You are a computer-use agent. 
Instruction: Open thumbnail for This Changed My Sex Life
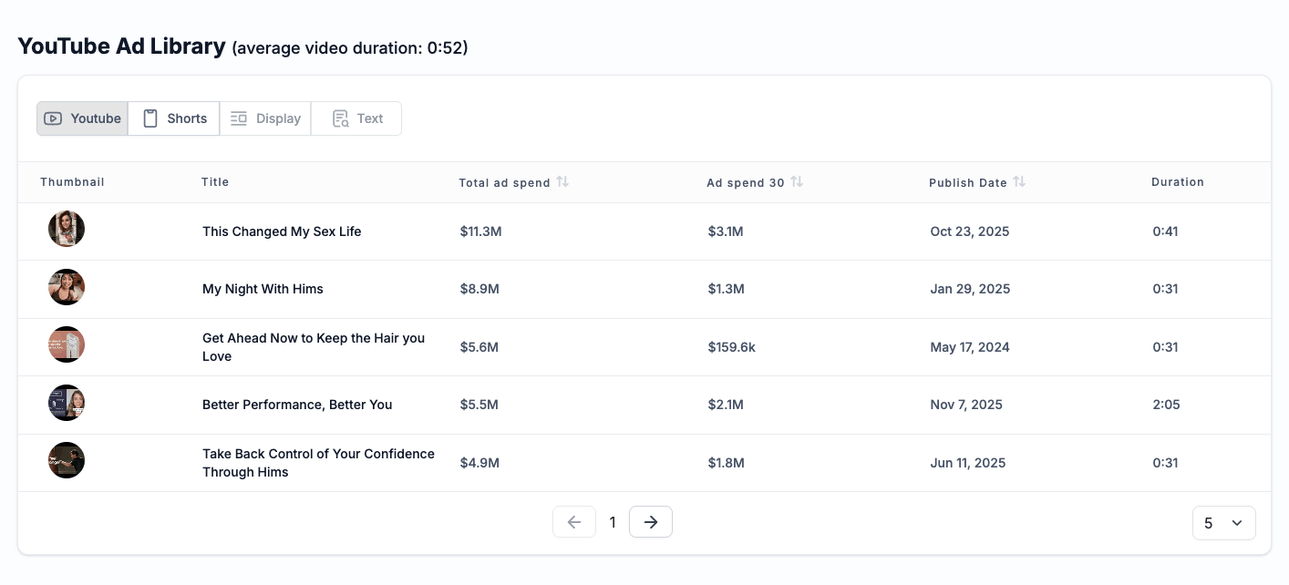pyautogui.click(x=67, y=229)
